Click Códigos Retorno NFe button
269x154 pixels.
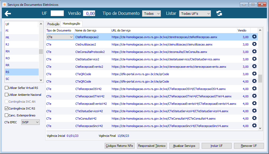120,146
